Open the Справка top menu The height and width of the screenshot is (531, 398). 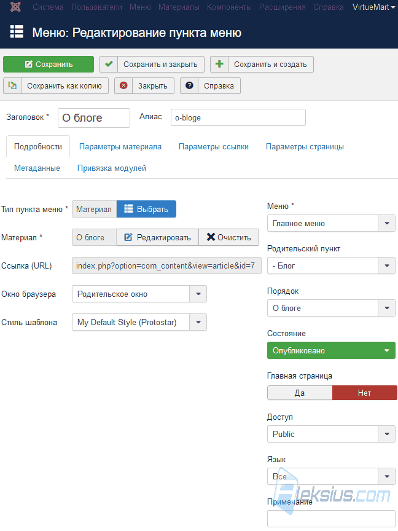pyautogui.click(x=328, y=7)
